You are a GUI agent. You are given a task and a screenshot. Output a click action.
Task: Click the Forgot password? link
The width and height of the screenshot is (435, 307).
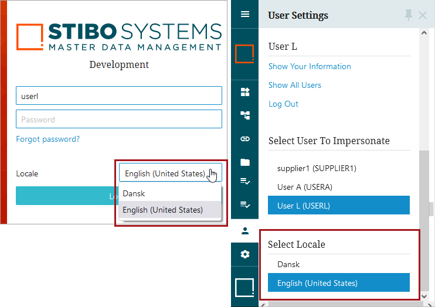coord(47,139)
